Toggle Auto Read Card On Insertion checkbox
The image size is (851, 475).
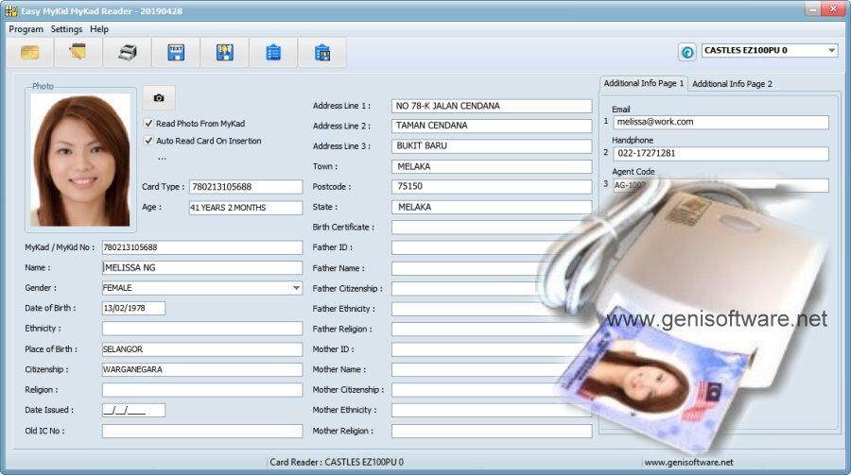[x=148, y=141]
